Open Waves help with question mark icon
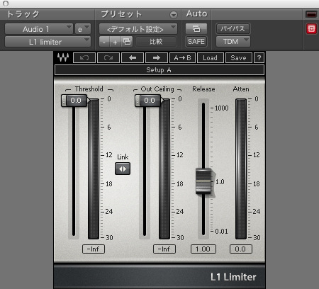Viewport: 319px width, 289px height. pos(259,58)
